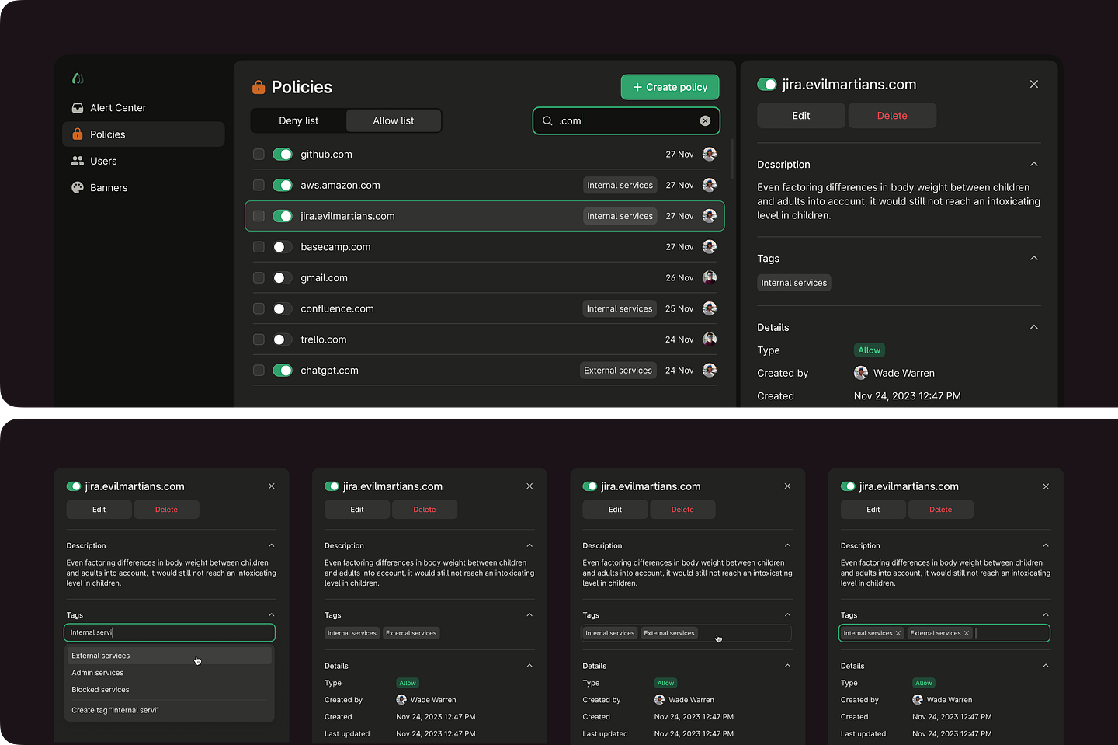1118x745 pixels.
Task: Click Edit in the large detail panel
Action: (801, 116)
